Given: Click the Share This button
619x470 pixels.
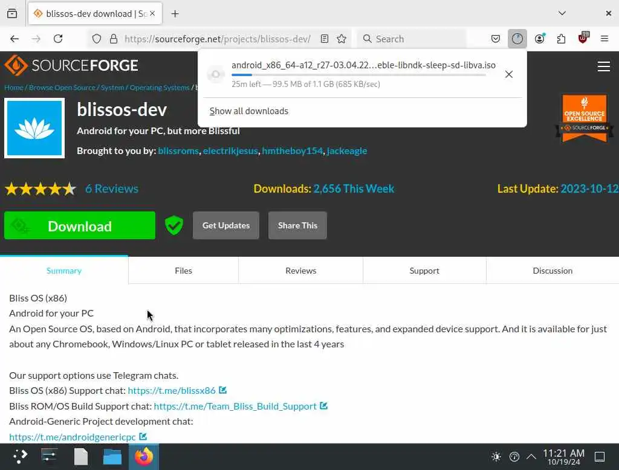Looking at the screenshot, I should pyautogui.click(x=297, y=225).
